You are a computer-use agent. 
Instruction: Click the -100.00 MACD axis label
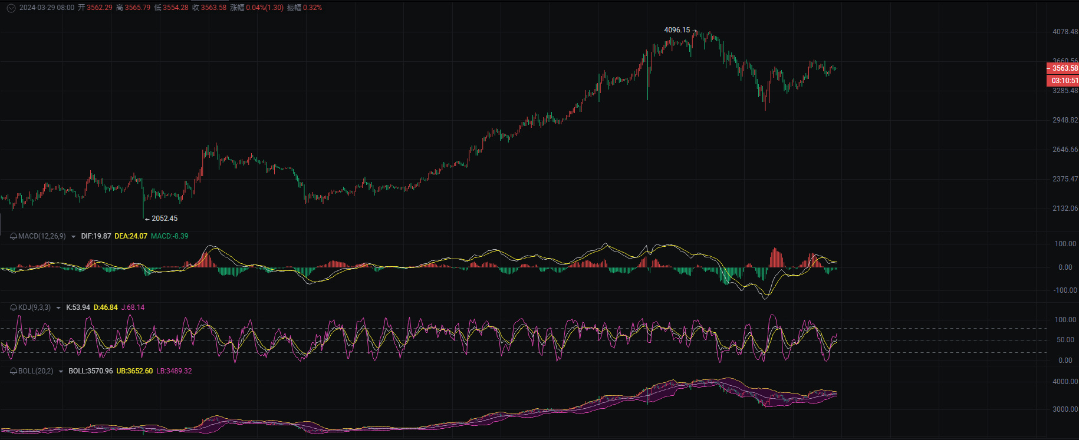1065,290
